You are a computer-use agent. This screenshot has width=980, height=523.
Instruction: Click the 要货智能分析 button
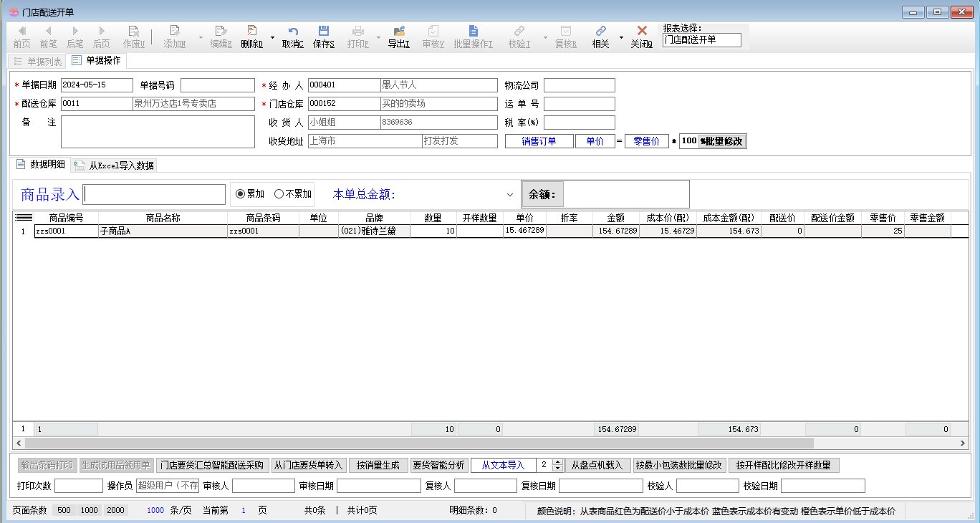[439, 465]
